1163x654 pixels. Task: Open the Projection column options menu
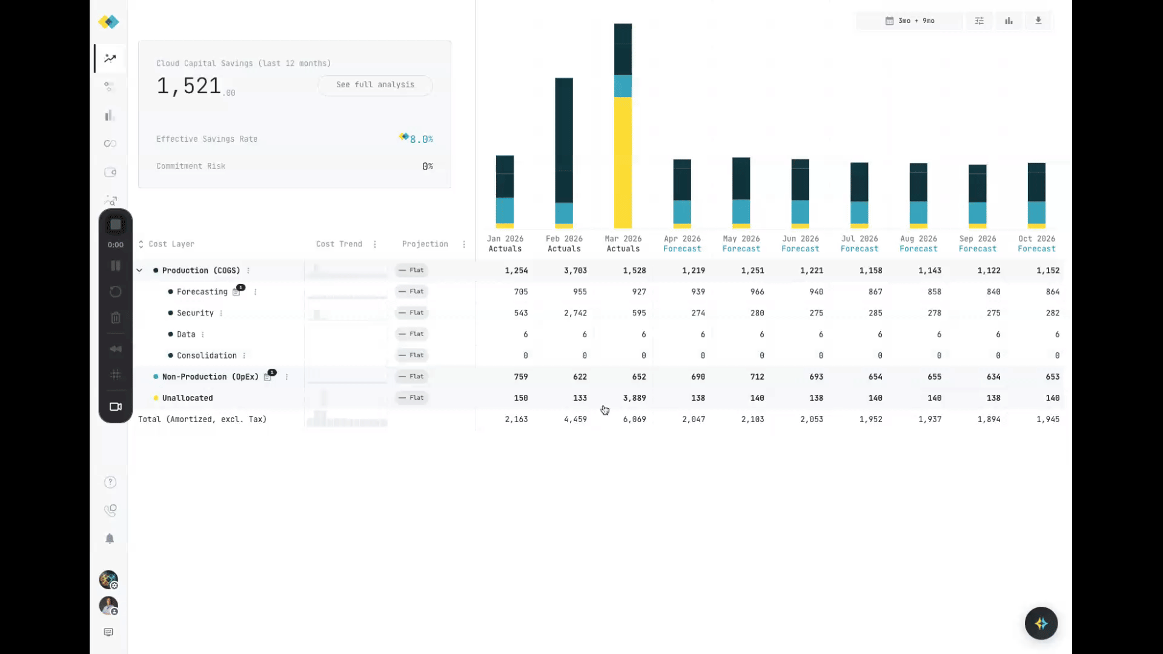464,244
